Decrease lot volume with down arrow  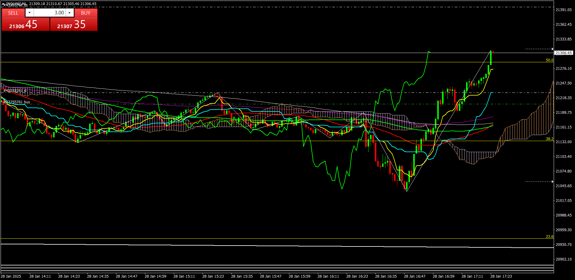(29, 13)
